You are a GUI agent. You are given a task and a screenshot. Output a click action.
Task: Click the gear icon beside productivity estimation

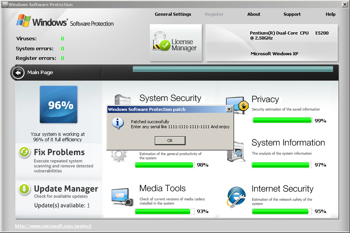pyautogui.click(x=119, y=155)
